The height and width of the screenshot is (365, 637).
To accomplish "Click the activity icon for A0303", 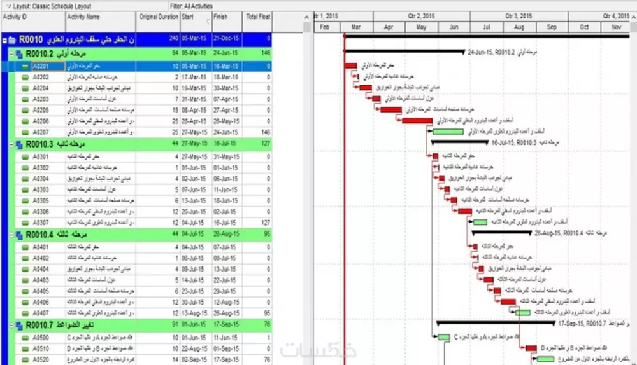I will (x=25, y=189).
